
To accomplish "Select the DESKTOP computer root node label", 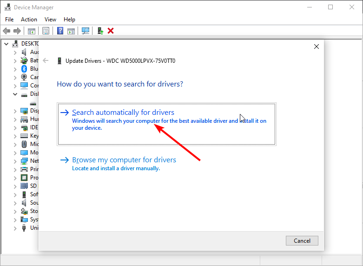I will (30, 44).
